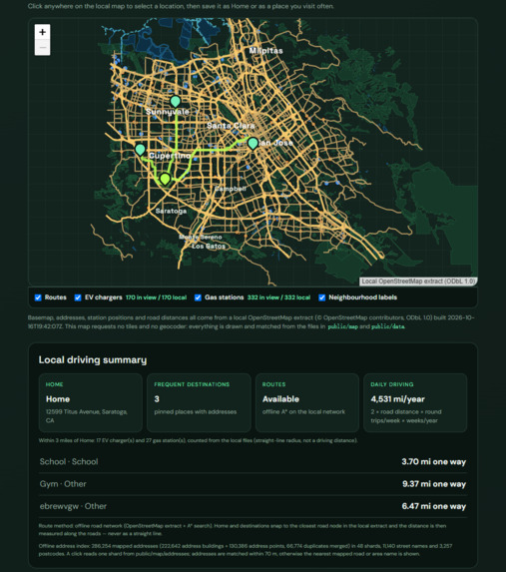This screenshot has height=572, width=506.
Task: Select the San Jose destination pin
Action: point(253,144)
